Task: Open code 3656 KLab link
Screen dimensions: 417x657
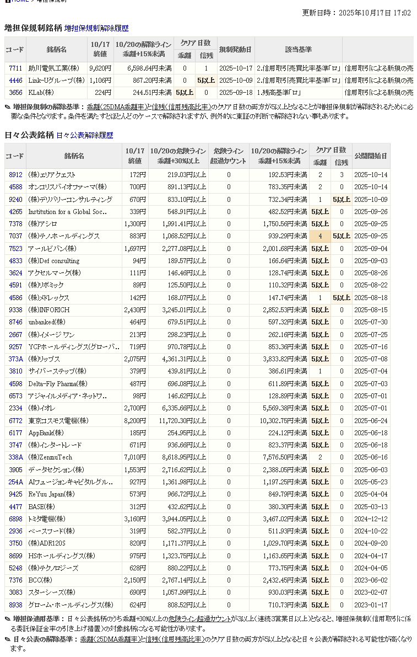Action: click(x=15, y=93)
